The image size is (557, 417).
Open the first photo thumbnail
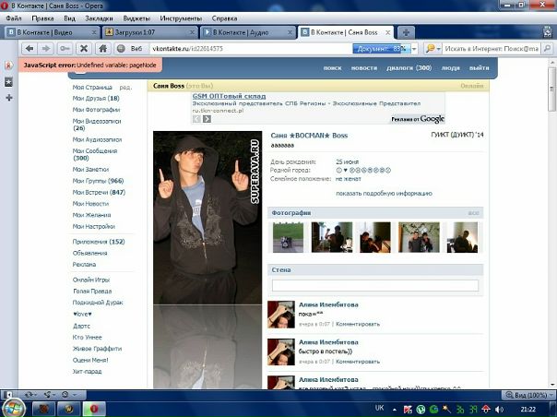(x=289, y=237)
